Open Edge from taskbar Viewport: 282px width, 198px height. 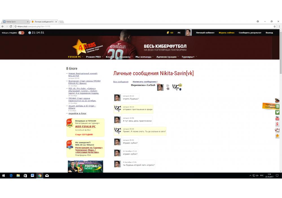[11, 175]
